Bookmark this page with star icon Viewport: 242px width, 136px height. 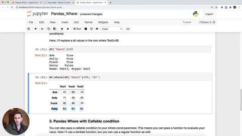pyautogui.click(x=216, y=7)
